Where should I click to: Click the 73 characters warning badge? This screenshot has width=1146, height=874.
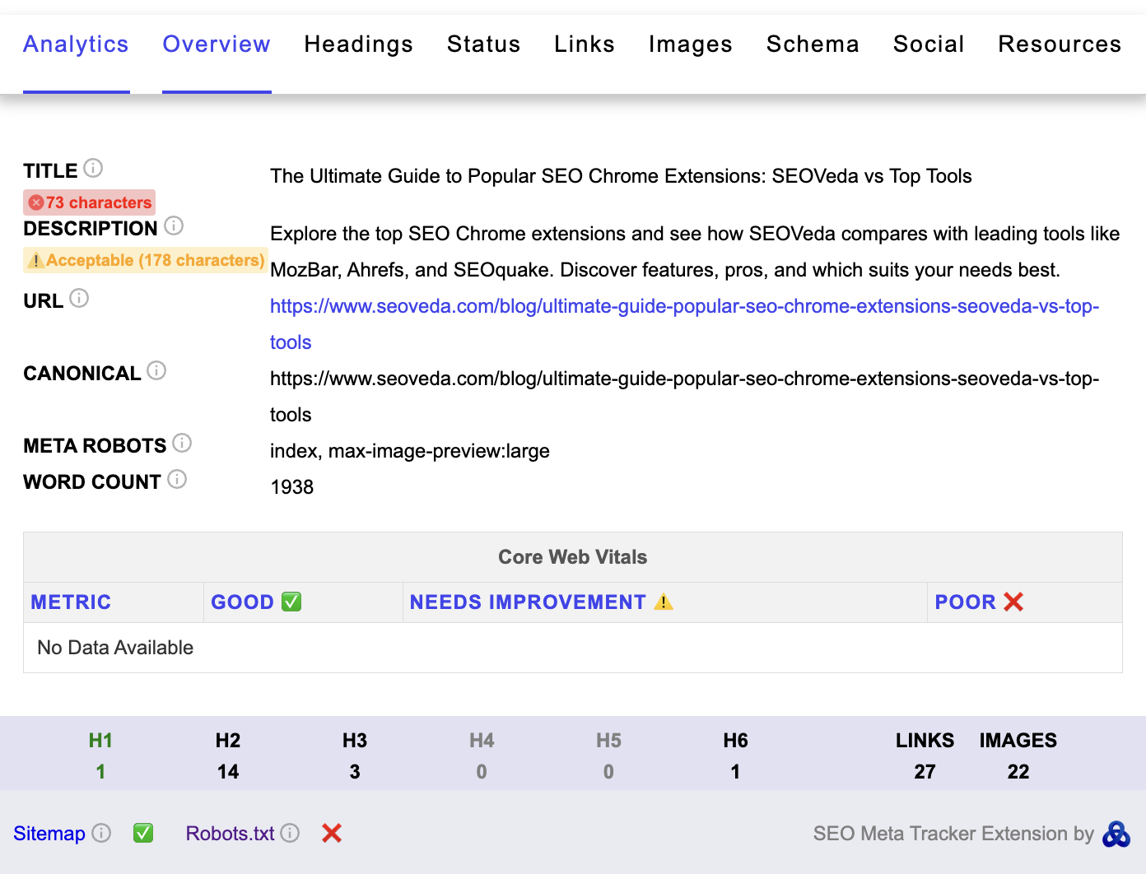[x=89, y=202]
